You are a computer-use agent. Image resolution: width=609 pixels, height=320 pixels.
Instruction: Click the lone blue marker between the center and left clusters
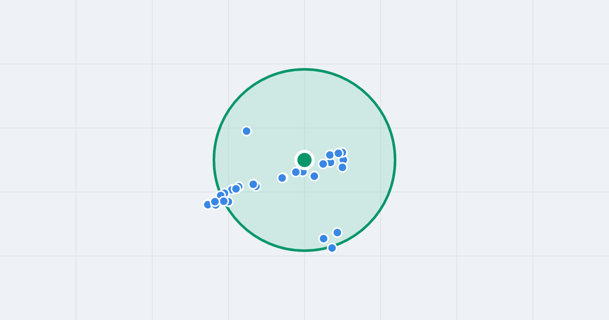pyautogui.click(x=282, y=178)
